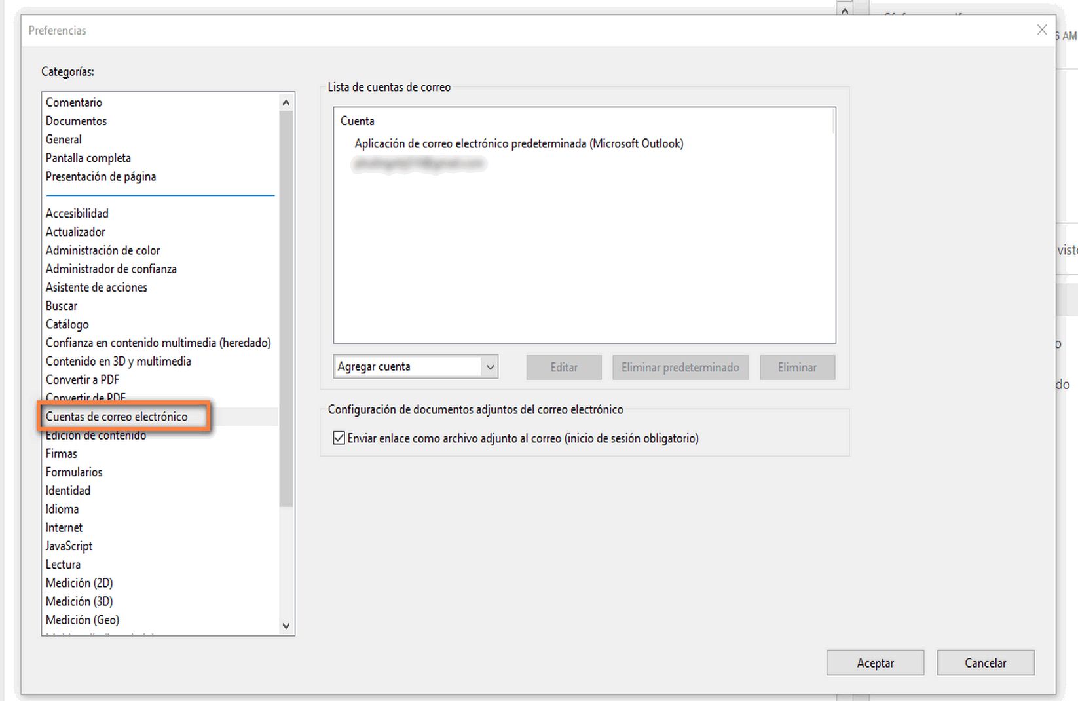Open JavaScript preferences
1078x701 pixels.
(69, 546)
